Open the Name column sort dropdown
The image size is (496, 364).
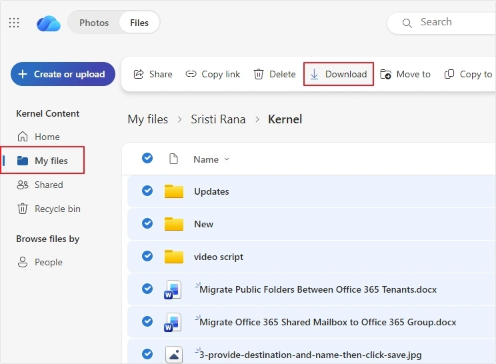point(211,159)
